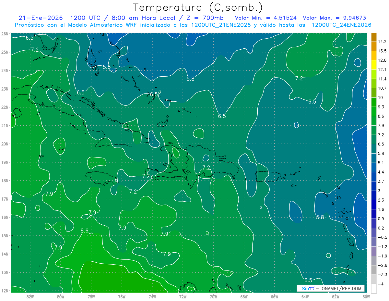Click the '5.1' colorbar scale value
The image size is (389, 301).
tap(381, 163)
